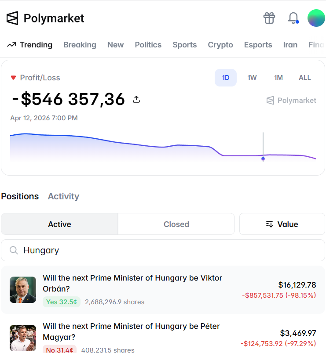
Task: Open the New markets tab
Action: coord(116,45)
